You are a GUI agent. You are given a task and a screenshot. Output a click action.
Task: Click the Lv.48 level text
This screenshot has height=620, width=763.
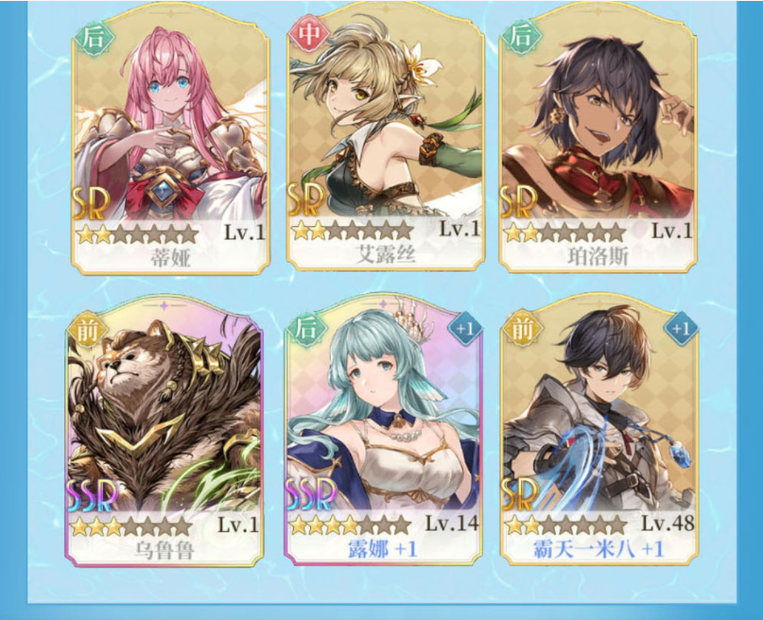click(x=668, y=524)
